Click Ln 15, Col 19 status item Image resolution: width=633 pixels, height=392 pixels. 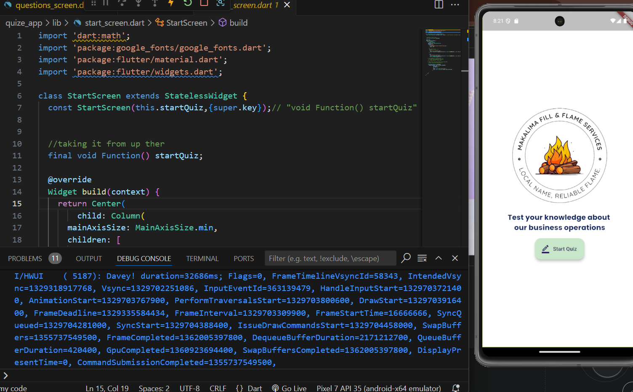click(x=107, y=388)
